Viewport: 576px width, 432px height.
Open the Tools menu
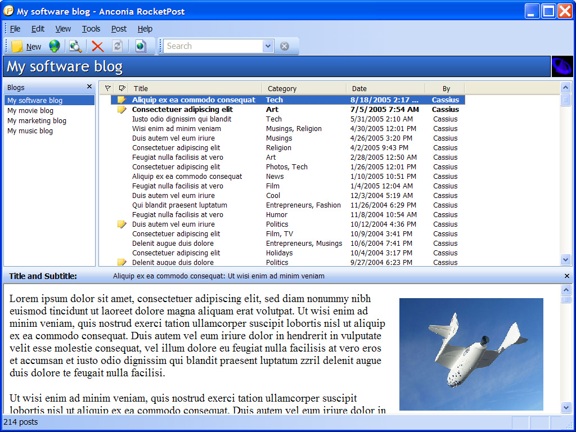click(91, 29)
